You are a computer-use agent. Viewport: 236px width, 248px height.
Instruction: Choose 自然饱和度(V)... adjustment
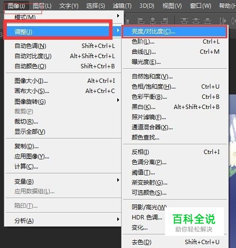pos(175,77)
